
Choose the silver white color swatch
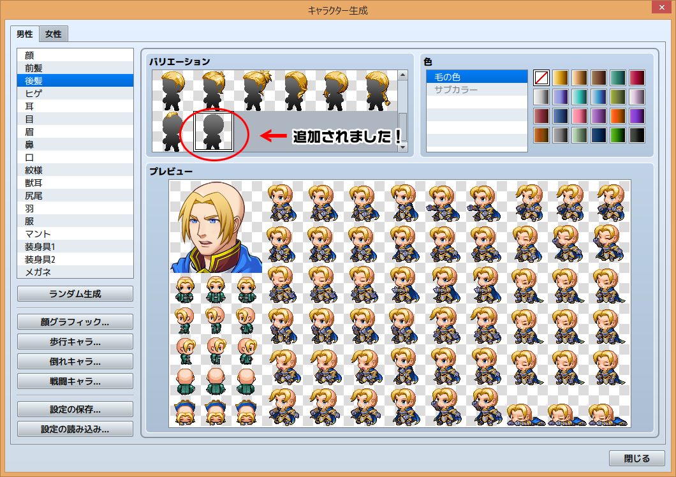coord(541,97)
